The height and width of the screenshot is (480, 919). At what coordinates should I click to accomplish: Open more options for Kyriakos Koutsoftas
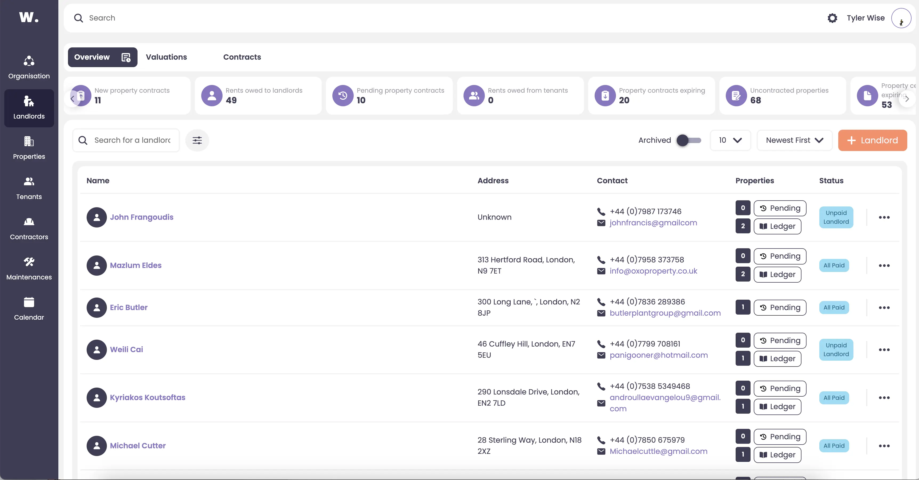point(884,397)
